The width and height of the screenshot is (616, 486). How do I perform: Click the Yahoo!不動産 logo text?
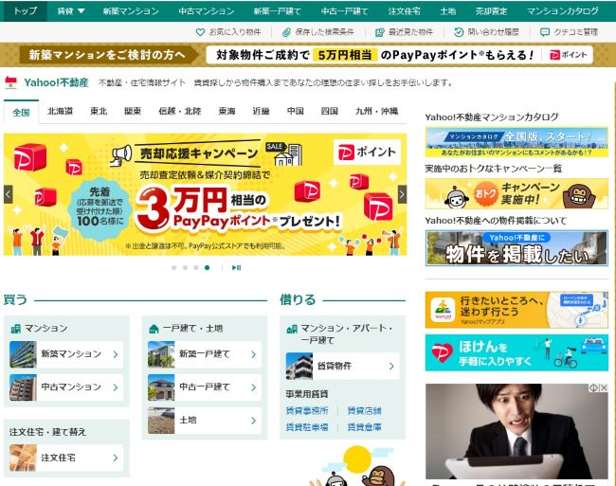point(57,82)
